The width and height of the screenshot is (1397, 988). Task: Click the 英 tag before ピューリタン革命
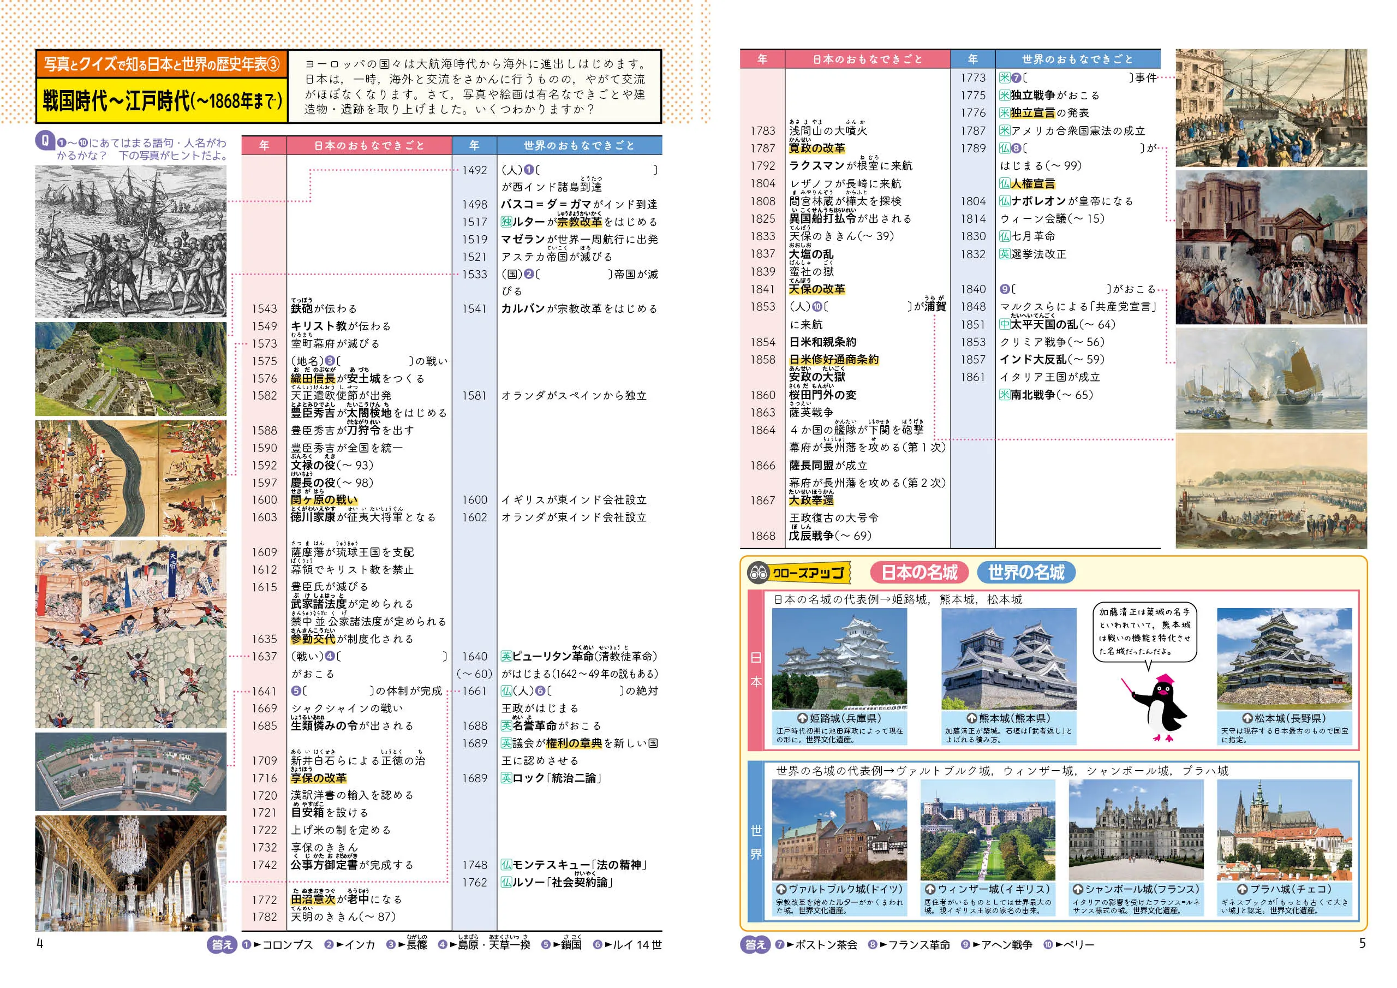click(506, 656)
